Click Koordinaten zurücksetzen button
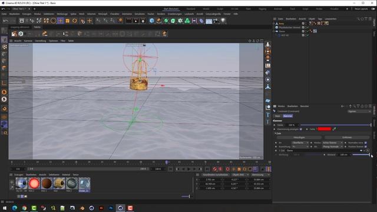377x212 pixels. 216,175
